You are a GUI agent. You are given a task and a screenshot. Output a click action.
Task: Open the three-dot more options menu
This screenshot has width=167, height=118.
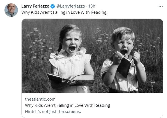[x=161, y=6]
